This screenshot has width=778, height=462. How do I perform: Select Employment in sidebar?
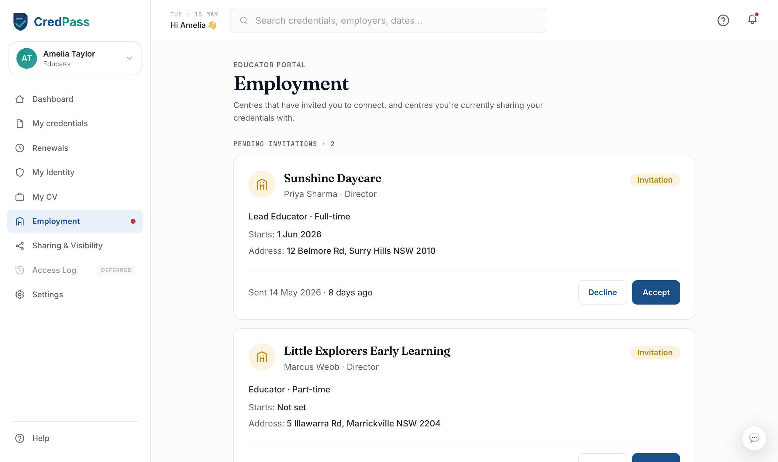coord(75,221)
